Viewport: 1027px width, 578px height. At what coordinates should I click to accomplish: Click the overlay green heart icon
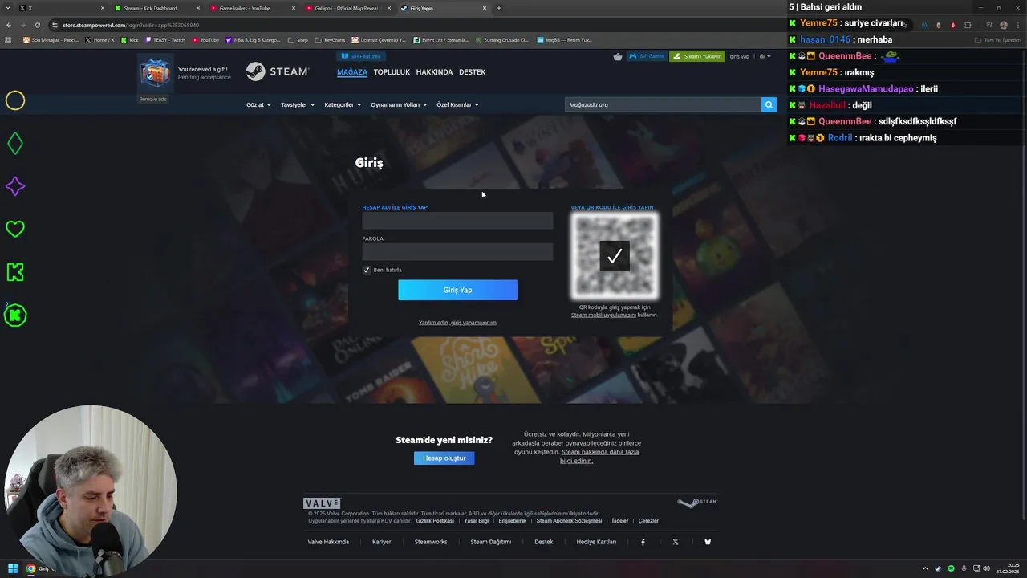point(15,229)
